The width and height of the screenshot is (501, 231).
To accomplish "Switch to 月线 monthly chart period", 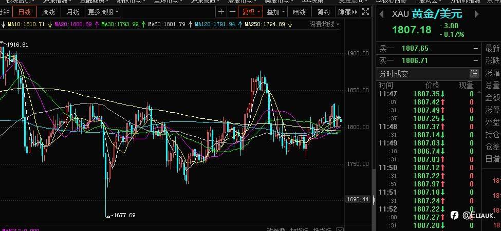I will pyautogui.click(x=72, y=12).
